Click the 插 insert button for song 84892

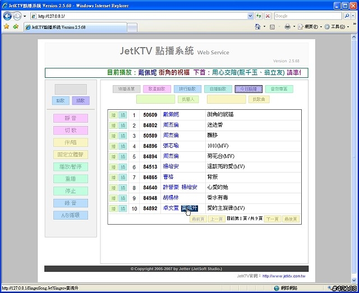pos(123,208)
